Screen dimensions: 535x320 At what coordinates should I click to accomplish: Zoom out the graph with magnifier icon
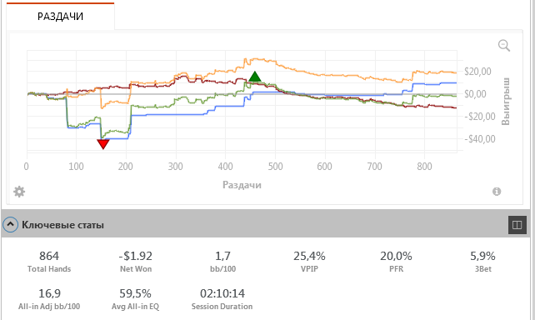click(x=504, y=45)
